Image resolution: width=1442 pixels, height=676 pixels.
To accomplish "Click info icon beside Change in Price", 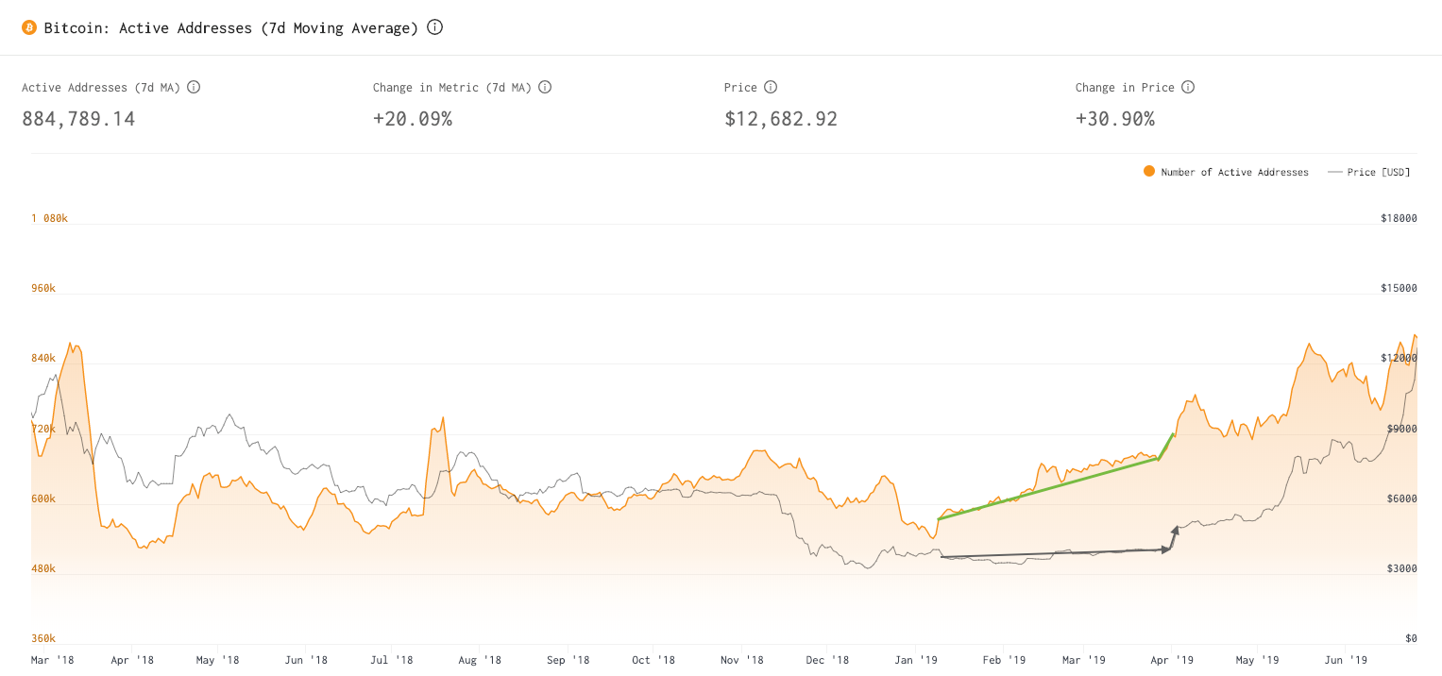I will click(x=1188, y=87).
